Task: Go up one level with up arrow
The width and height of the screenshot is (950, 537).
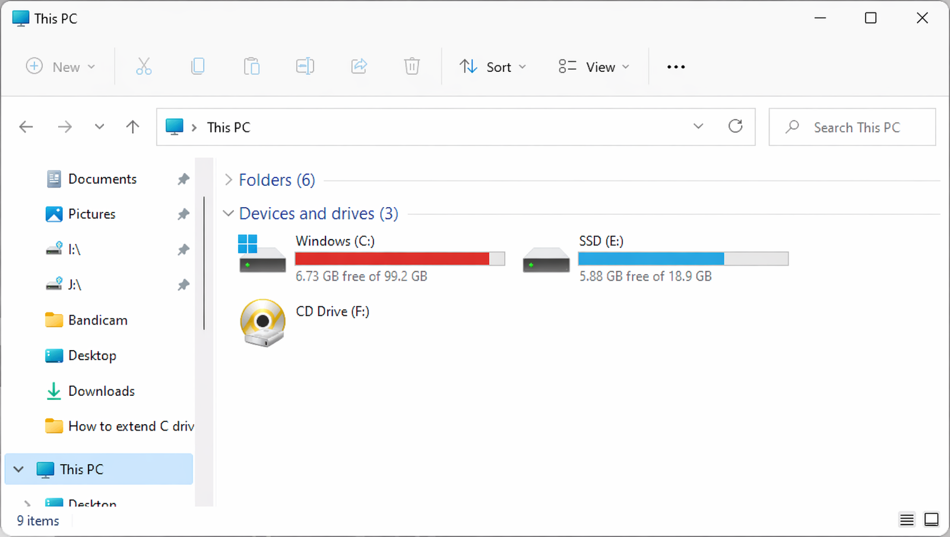Action: point(133,126)
